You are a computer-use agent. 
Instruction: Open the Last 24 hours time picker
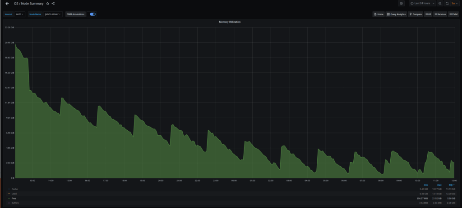click(x=422, y=3)
